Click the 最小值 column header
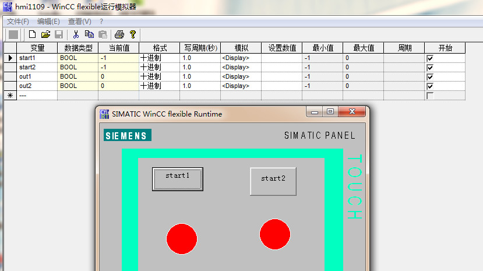This screenshot has height=271, width=483. pos(323,48)
